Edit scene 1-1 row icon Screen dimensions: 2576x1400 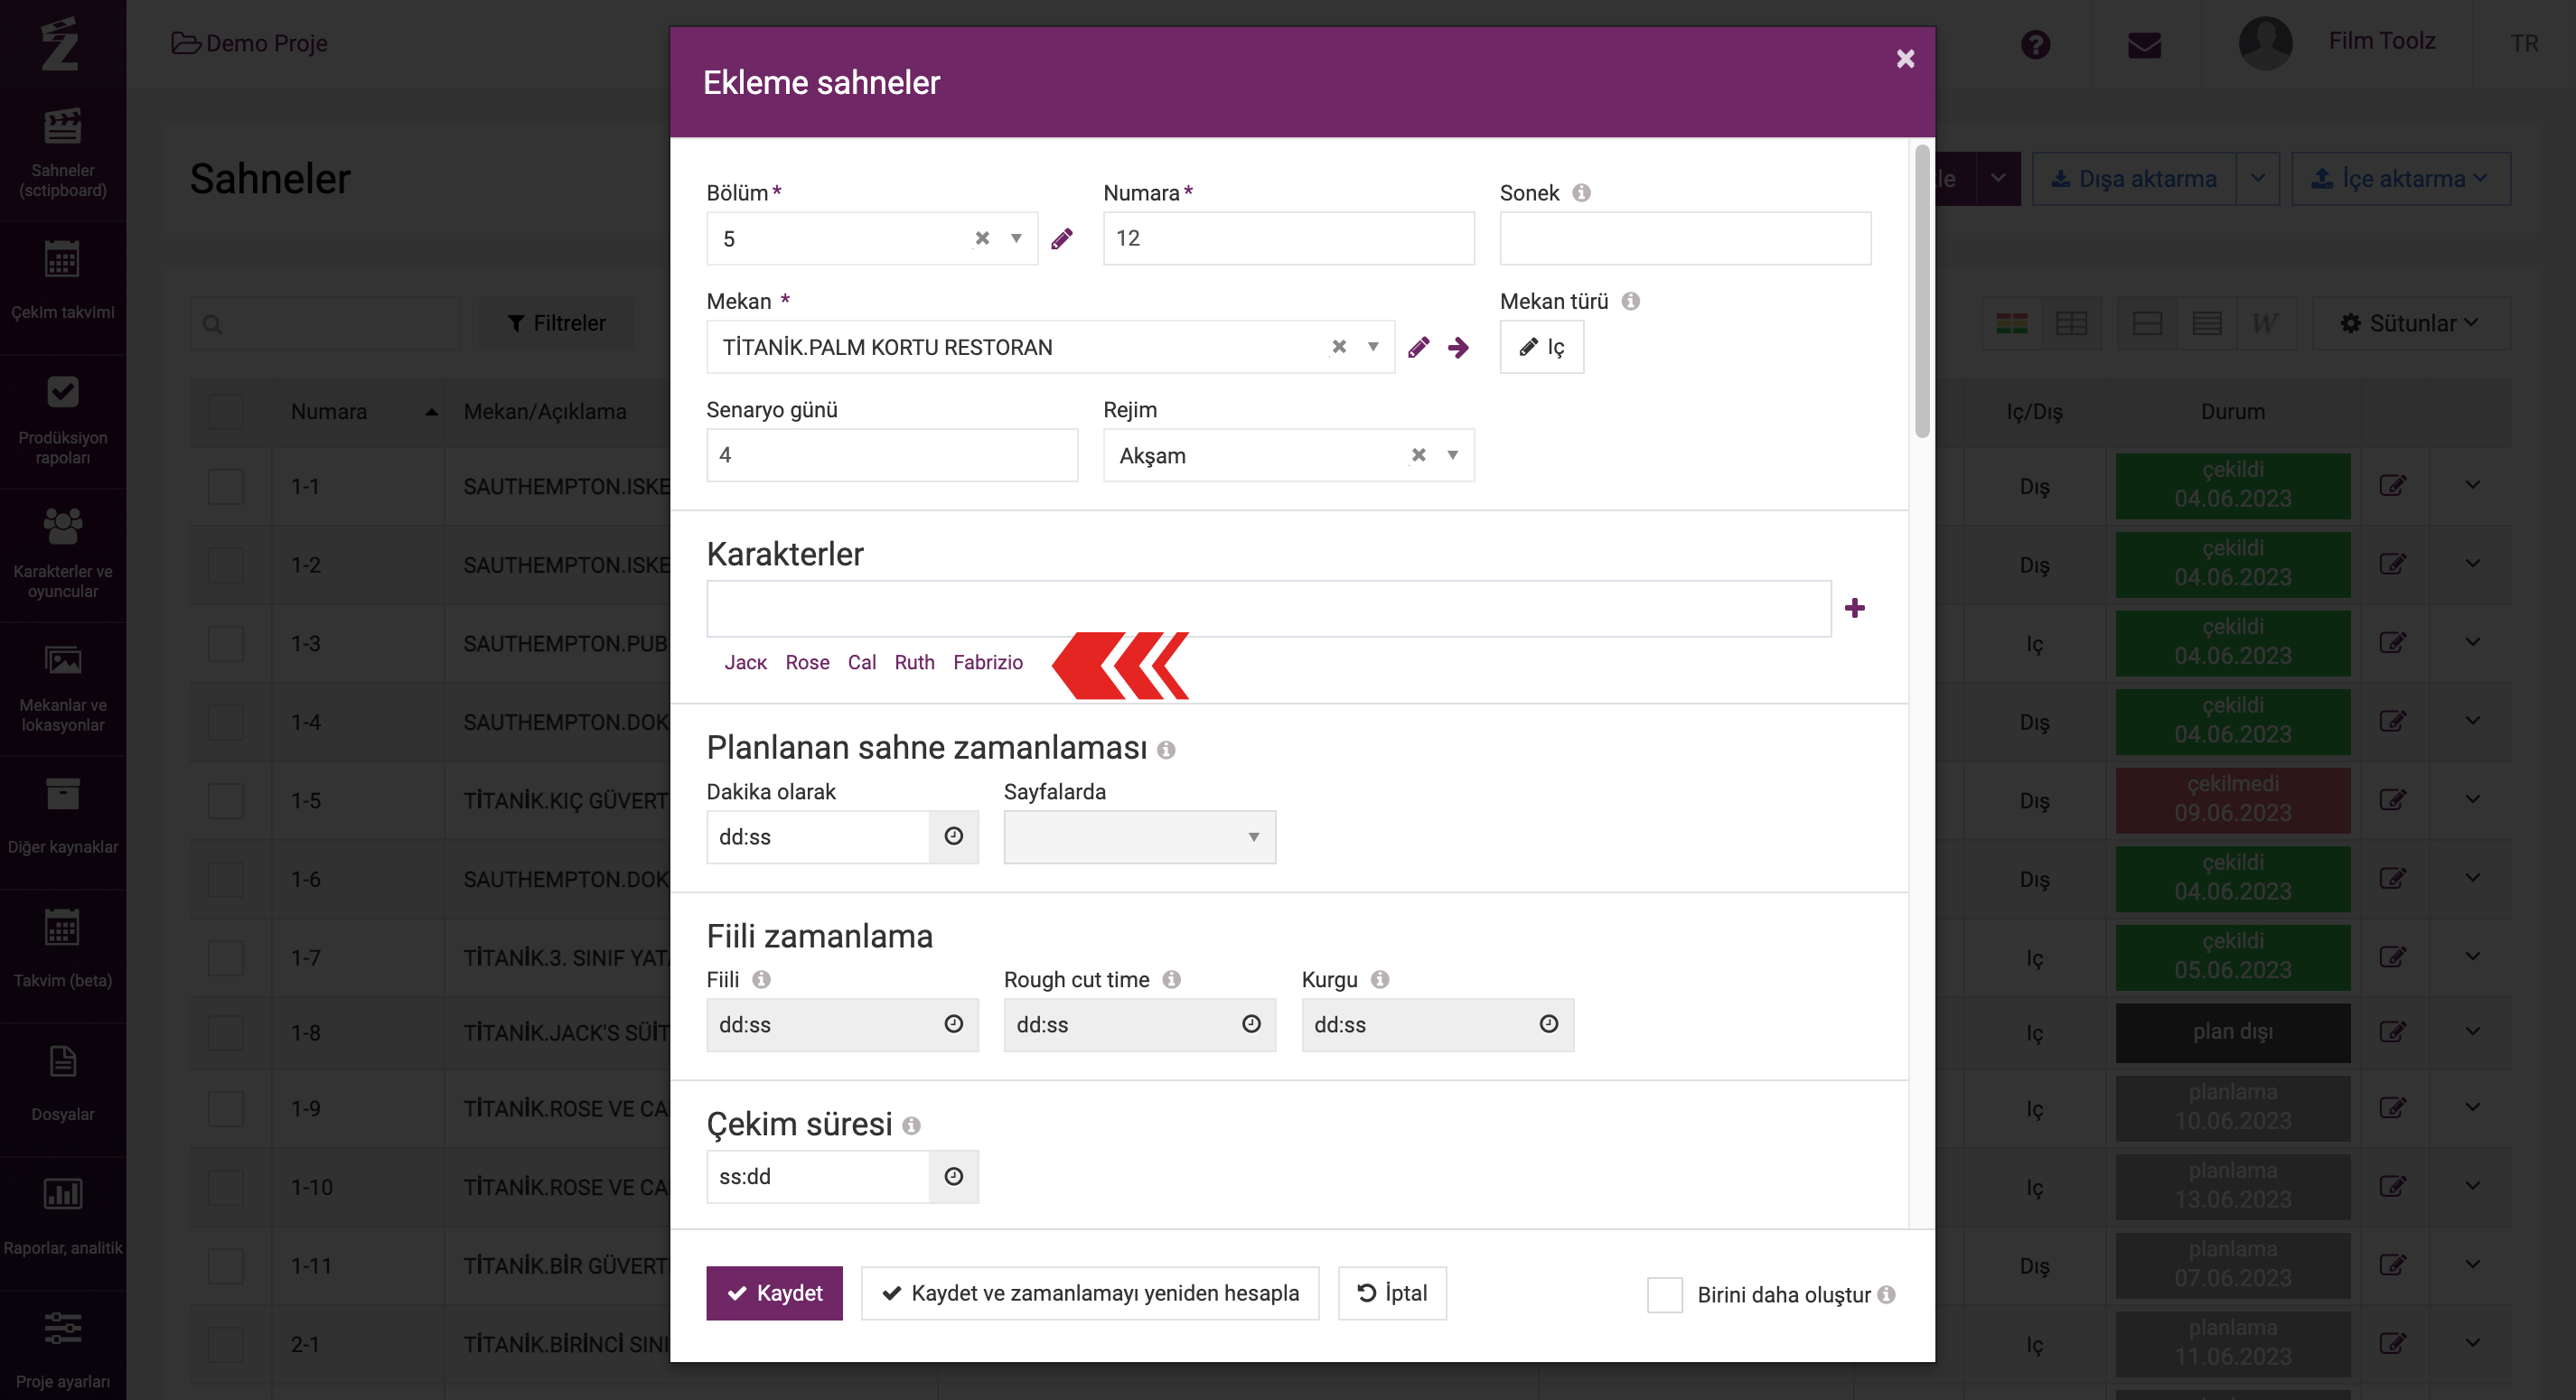pos(2392,486)
